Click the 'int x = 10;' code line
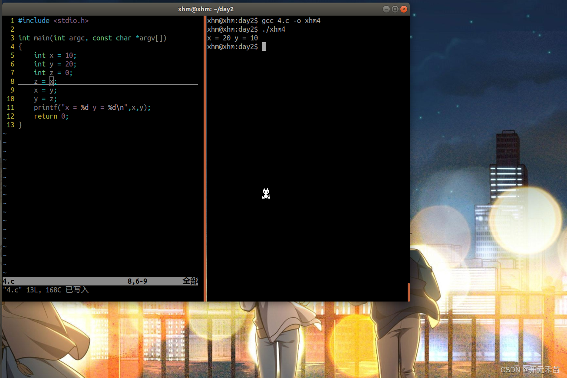 click(55, 55)
